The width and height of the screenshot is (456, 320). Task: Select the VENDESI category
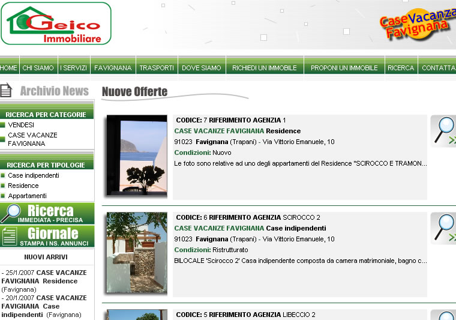pyautogui.click(x=21, y=125)
